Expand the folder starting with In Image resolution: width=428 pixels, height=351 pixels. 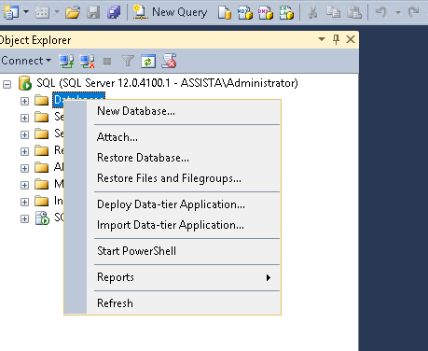24,202
